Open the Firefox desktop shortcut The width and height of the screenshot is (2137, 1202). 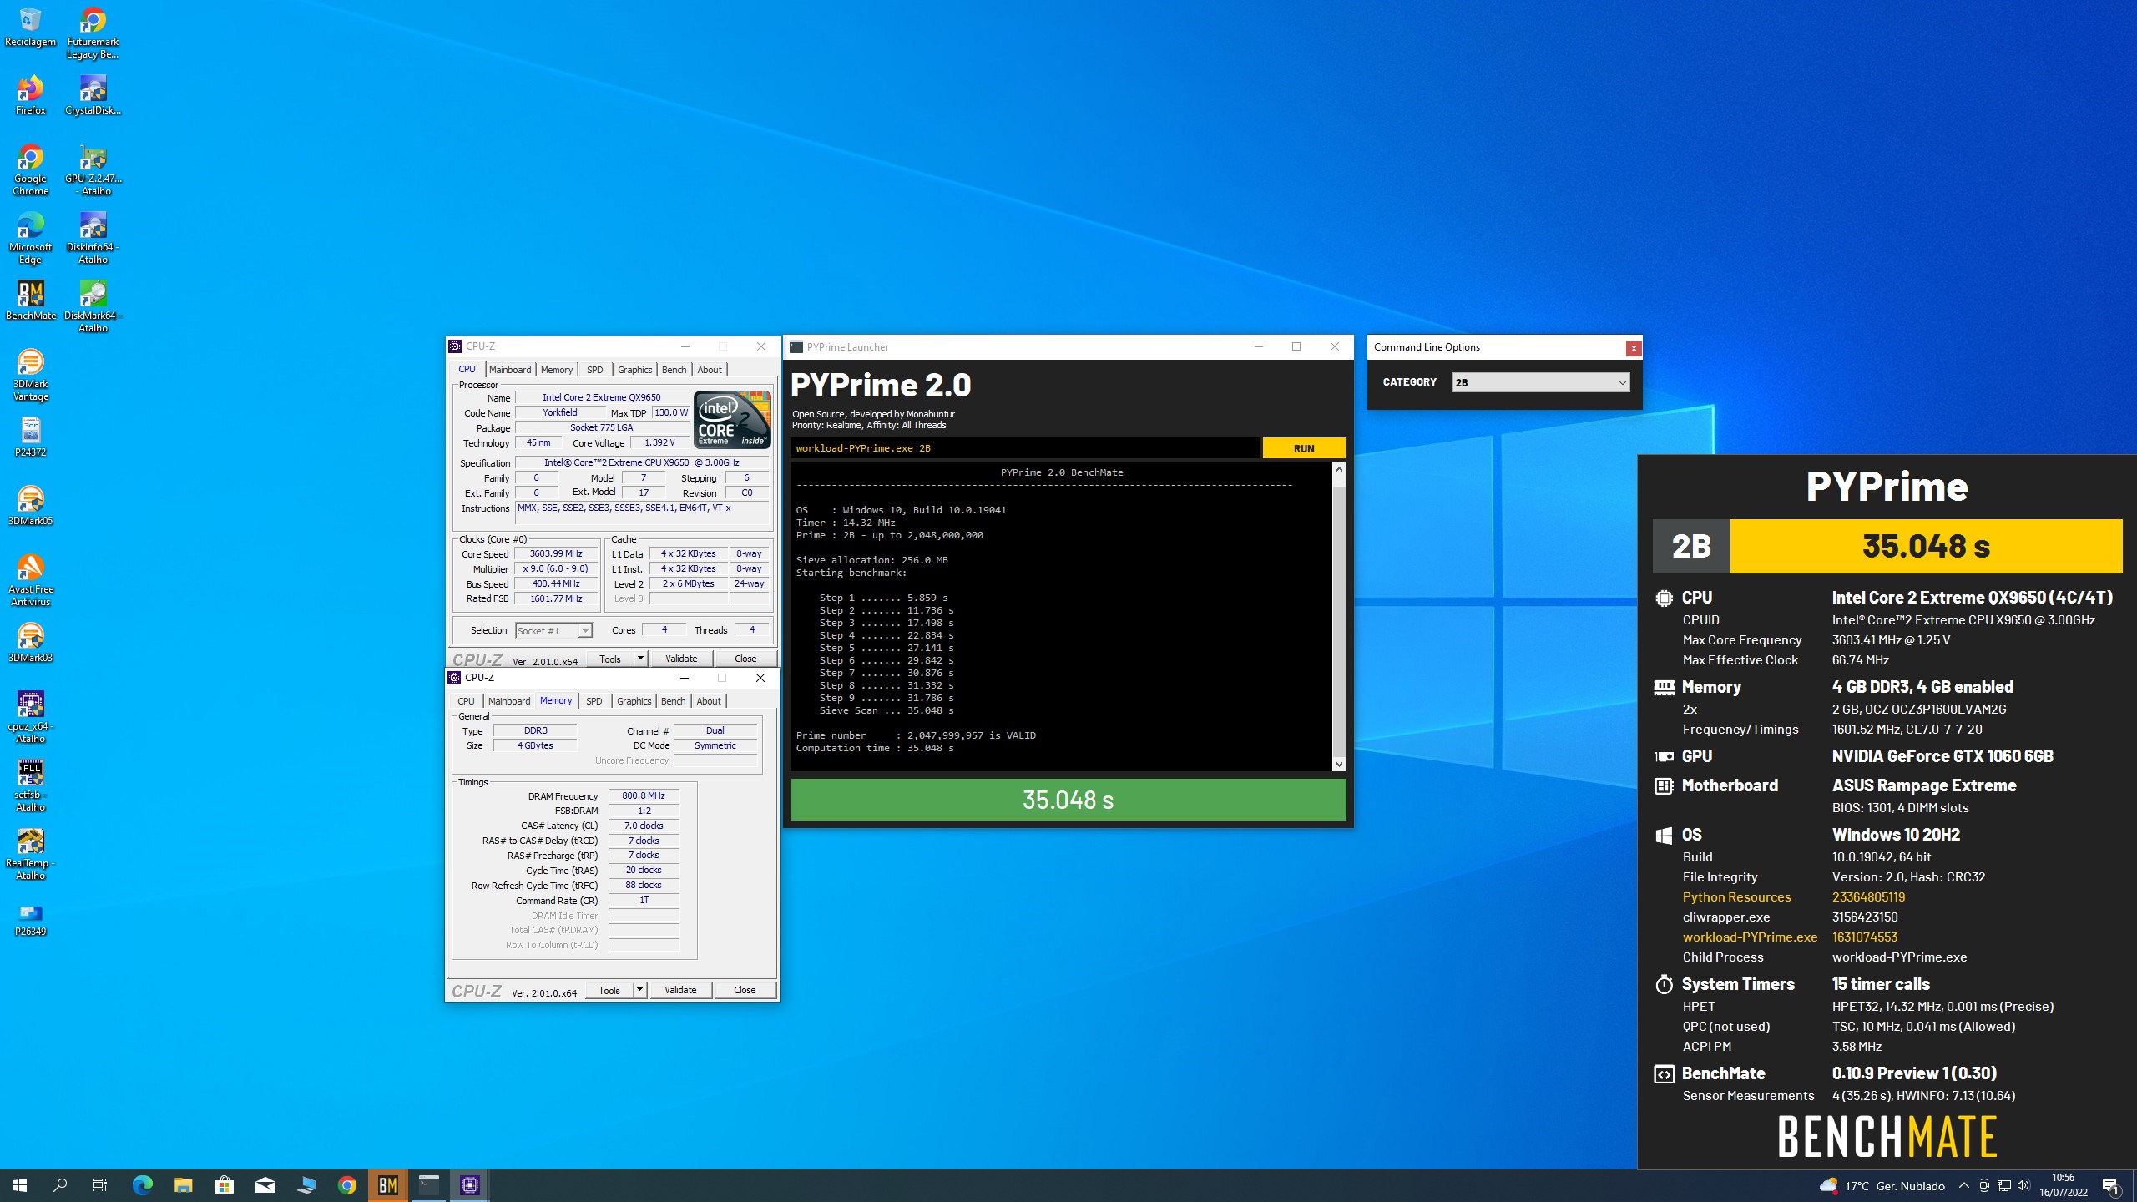30,95
